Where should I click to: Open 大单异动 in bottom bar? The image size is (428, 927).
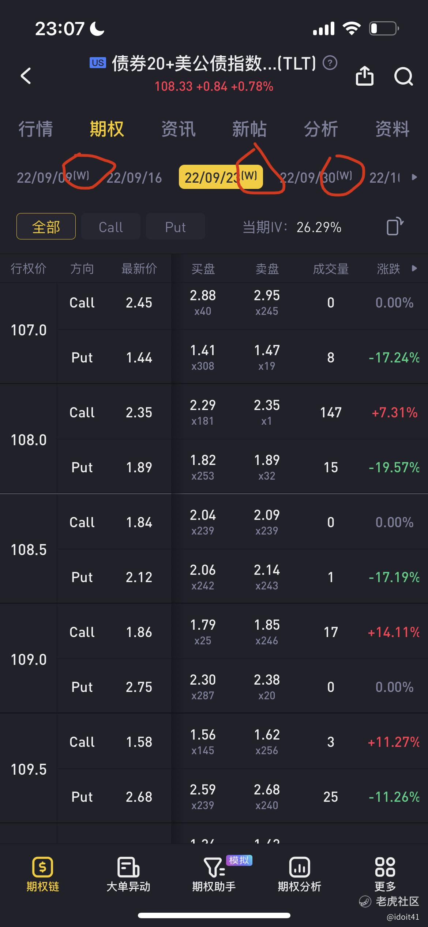coord(128,874)
